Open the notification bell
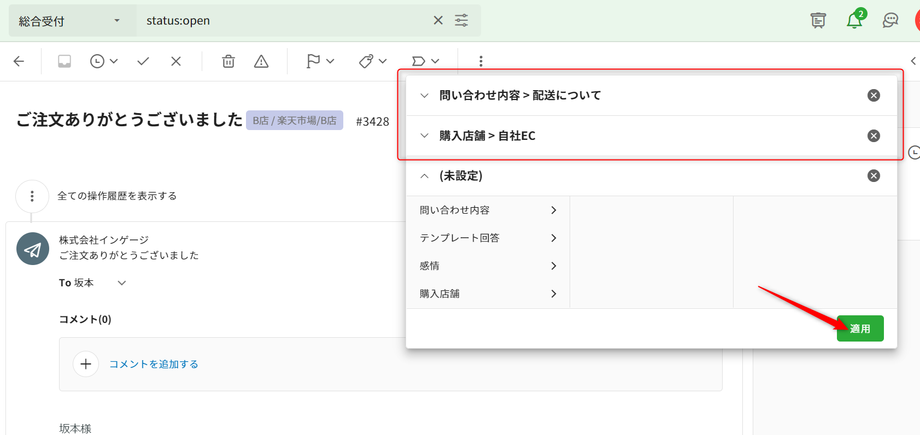920x435 pixels. point(854,21)
